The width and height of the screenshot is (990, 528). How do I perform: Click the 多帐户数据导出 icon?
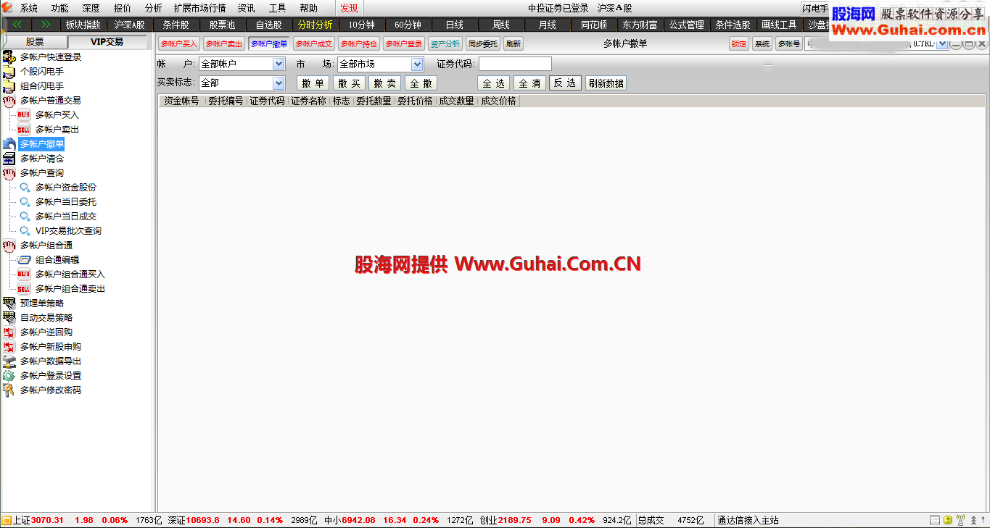click(x=9, y=361)
